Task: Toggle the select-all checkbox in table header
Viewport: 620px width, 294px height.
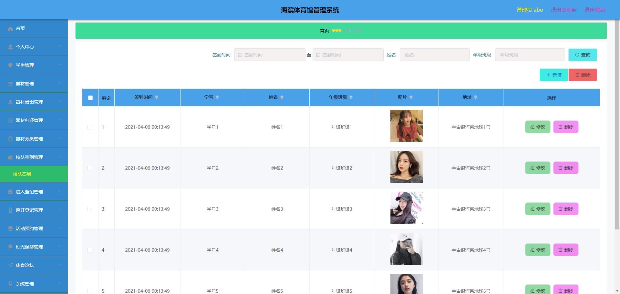Action: (90, 98)
